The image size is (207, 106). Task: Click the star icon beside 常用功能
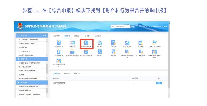18,36
